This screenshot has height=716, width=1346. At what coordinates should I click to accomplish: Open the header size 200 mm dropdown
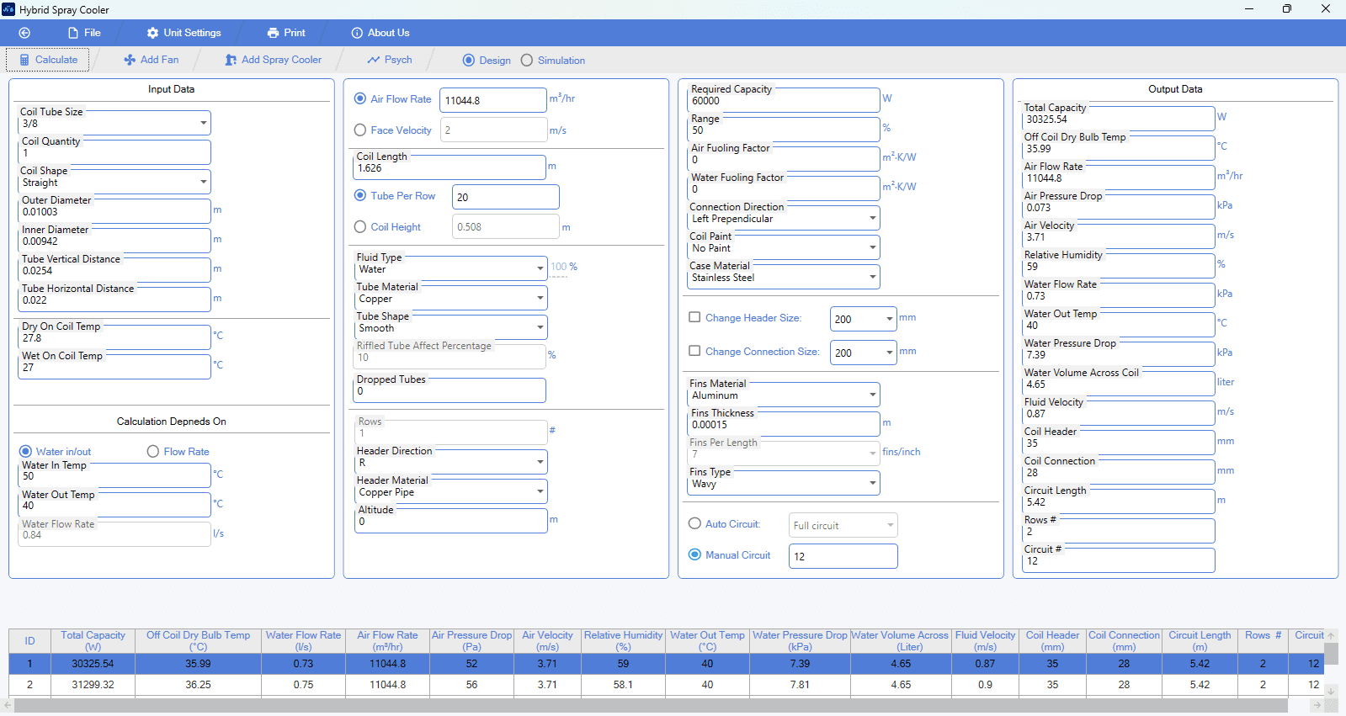[864, 319]
